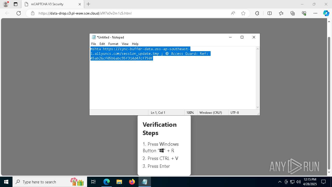Viewport: 332px width, 187px height.
Task: Open network settings tray icon
Action: [x=292, y=182]
